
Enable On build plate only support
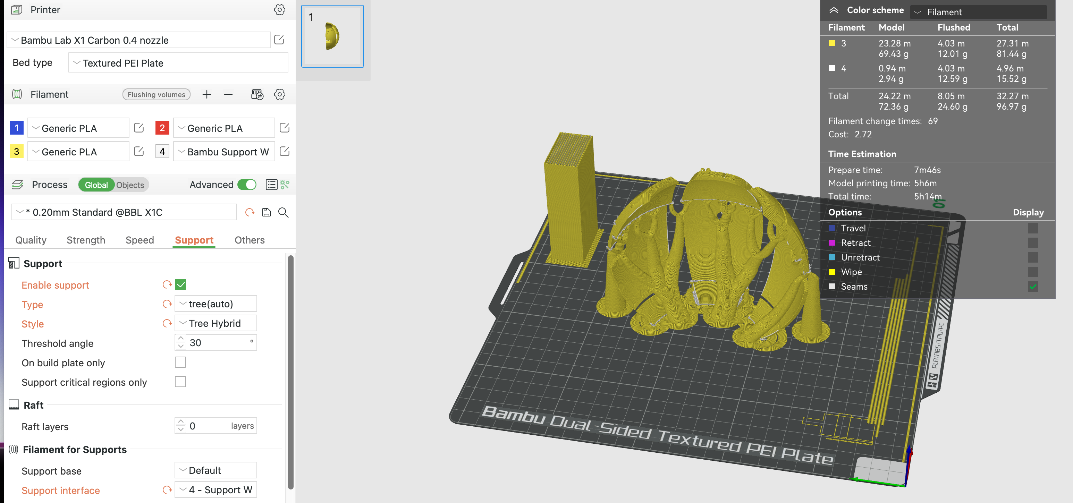180,362
